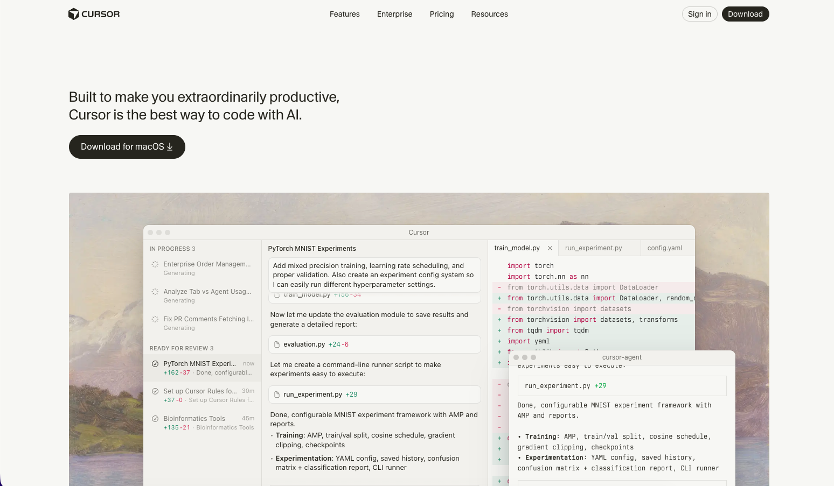Click the checkmark icon beside PyTorch MNIST Experiments

[155, 364]
